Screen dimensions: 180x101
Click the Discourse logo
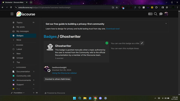(x=26, y=14)
